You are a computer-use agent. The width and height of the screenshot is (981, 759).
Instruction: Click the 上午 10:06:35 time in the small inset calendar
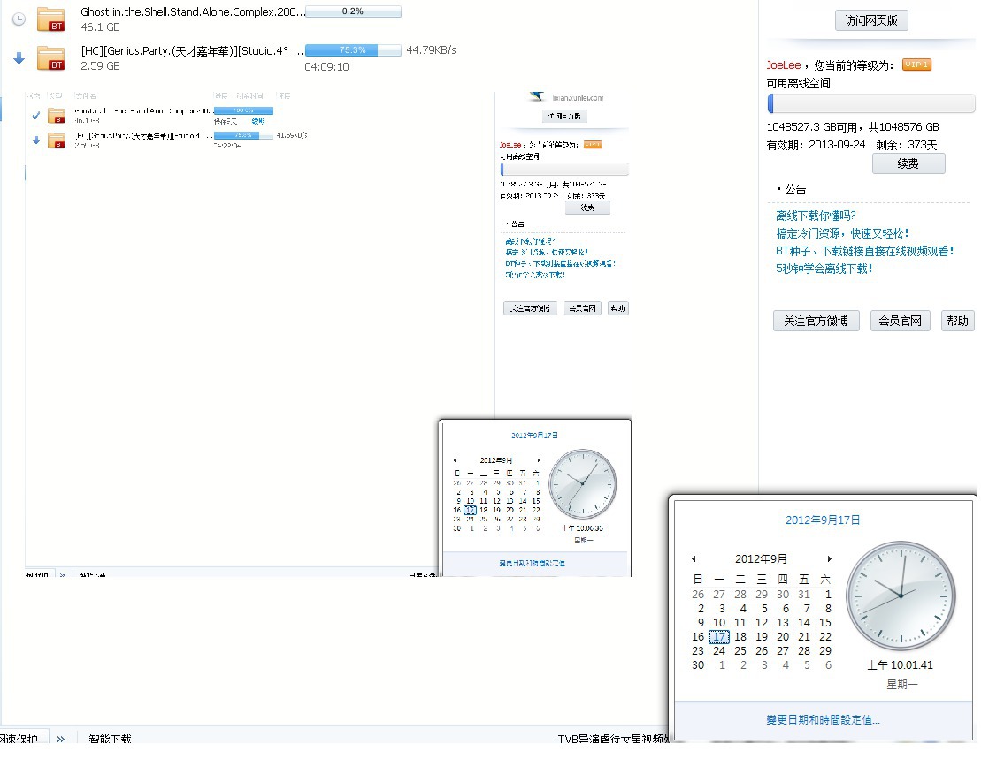582,528
